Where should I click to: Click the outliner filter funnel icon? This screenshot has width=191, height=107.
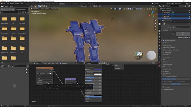[185, 6]
